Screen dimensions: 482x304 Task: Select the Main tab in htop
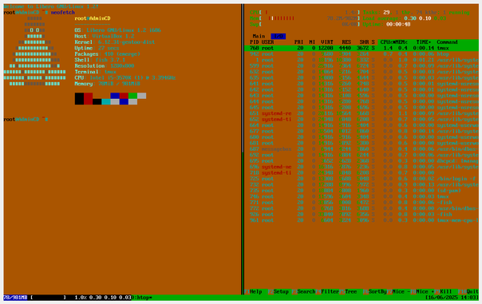[259, 36]
